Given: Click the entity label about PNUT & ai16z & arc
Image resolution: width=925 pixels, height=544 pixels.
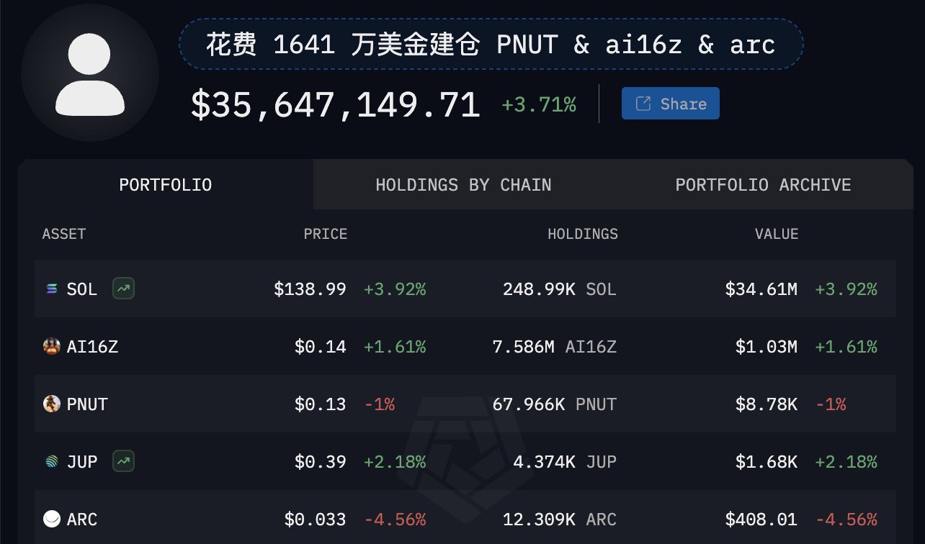Looking at the screenshot, I should [x=491, y=45].
